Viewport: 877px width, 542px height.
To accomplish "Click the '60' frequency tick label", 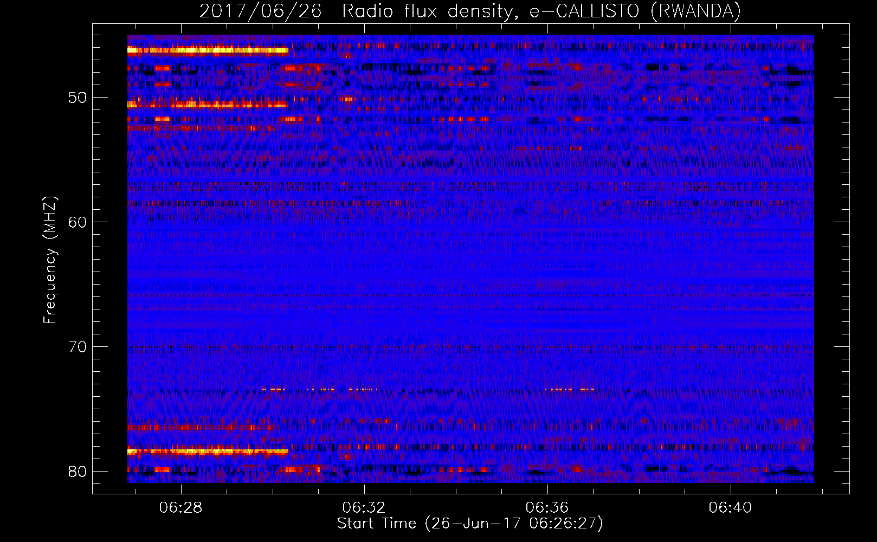I will coord(78,222).
